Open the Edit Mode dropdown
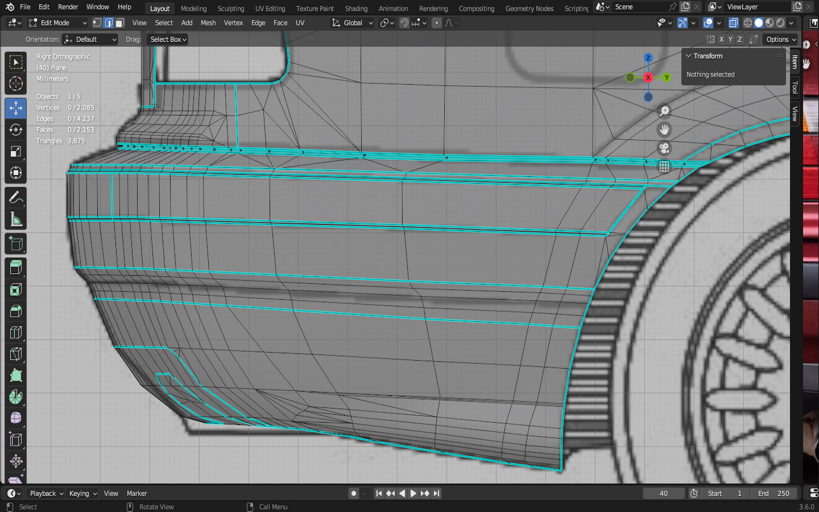 57,23
